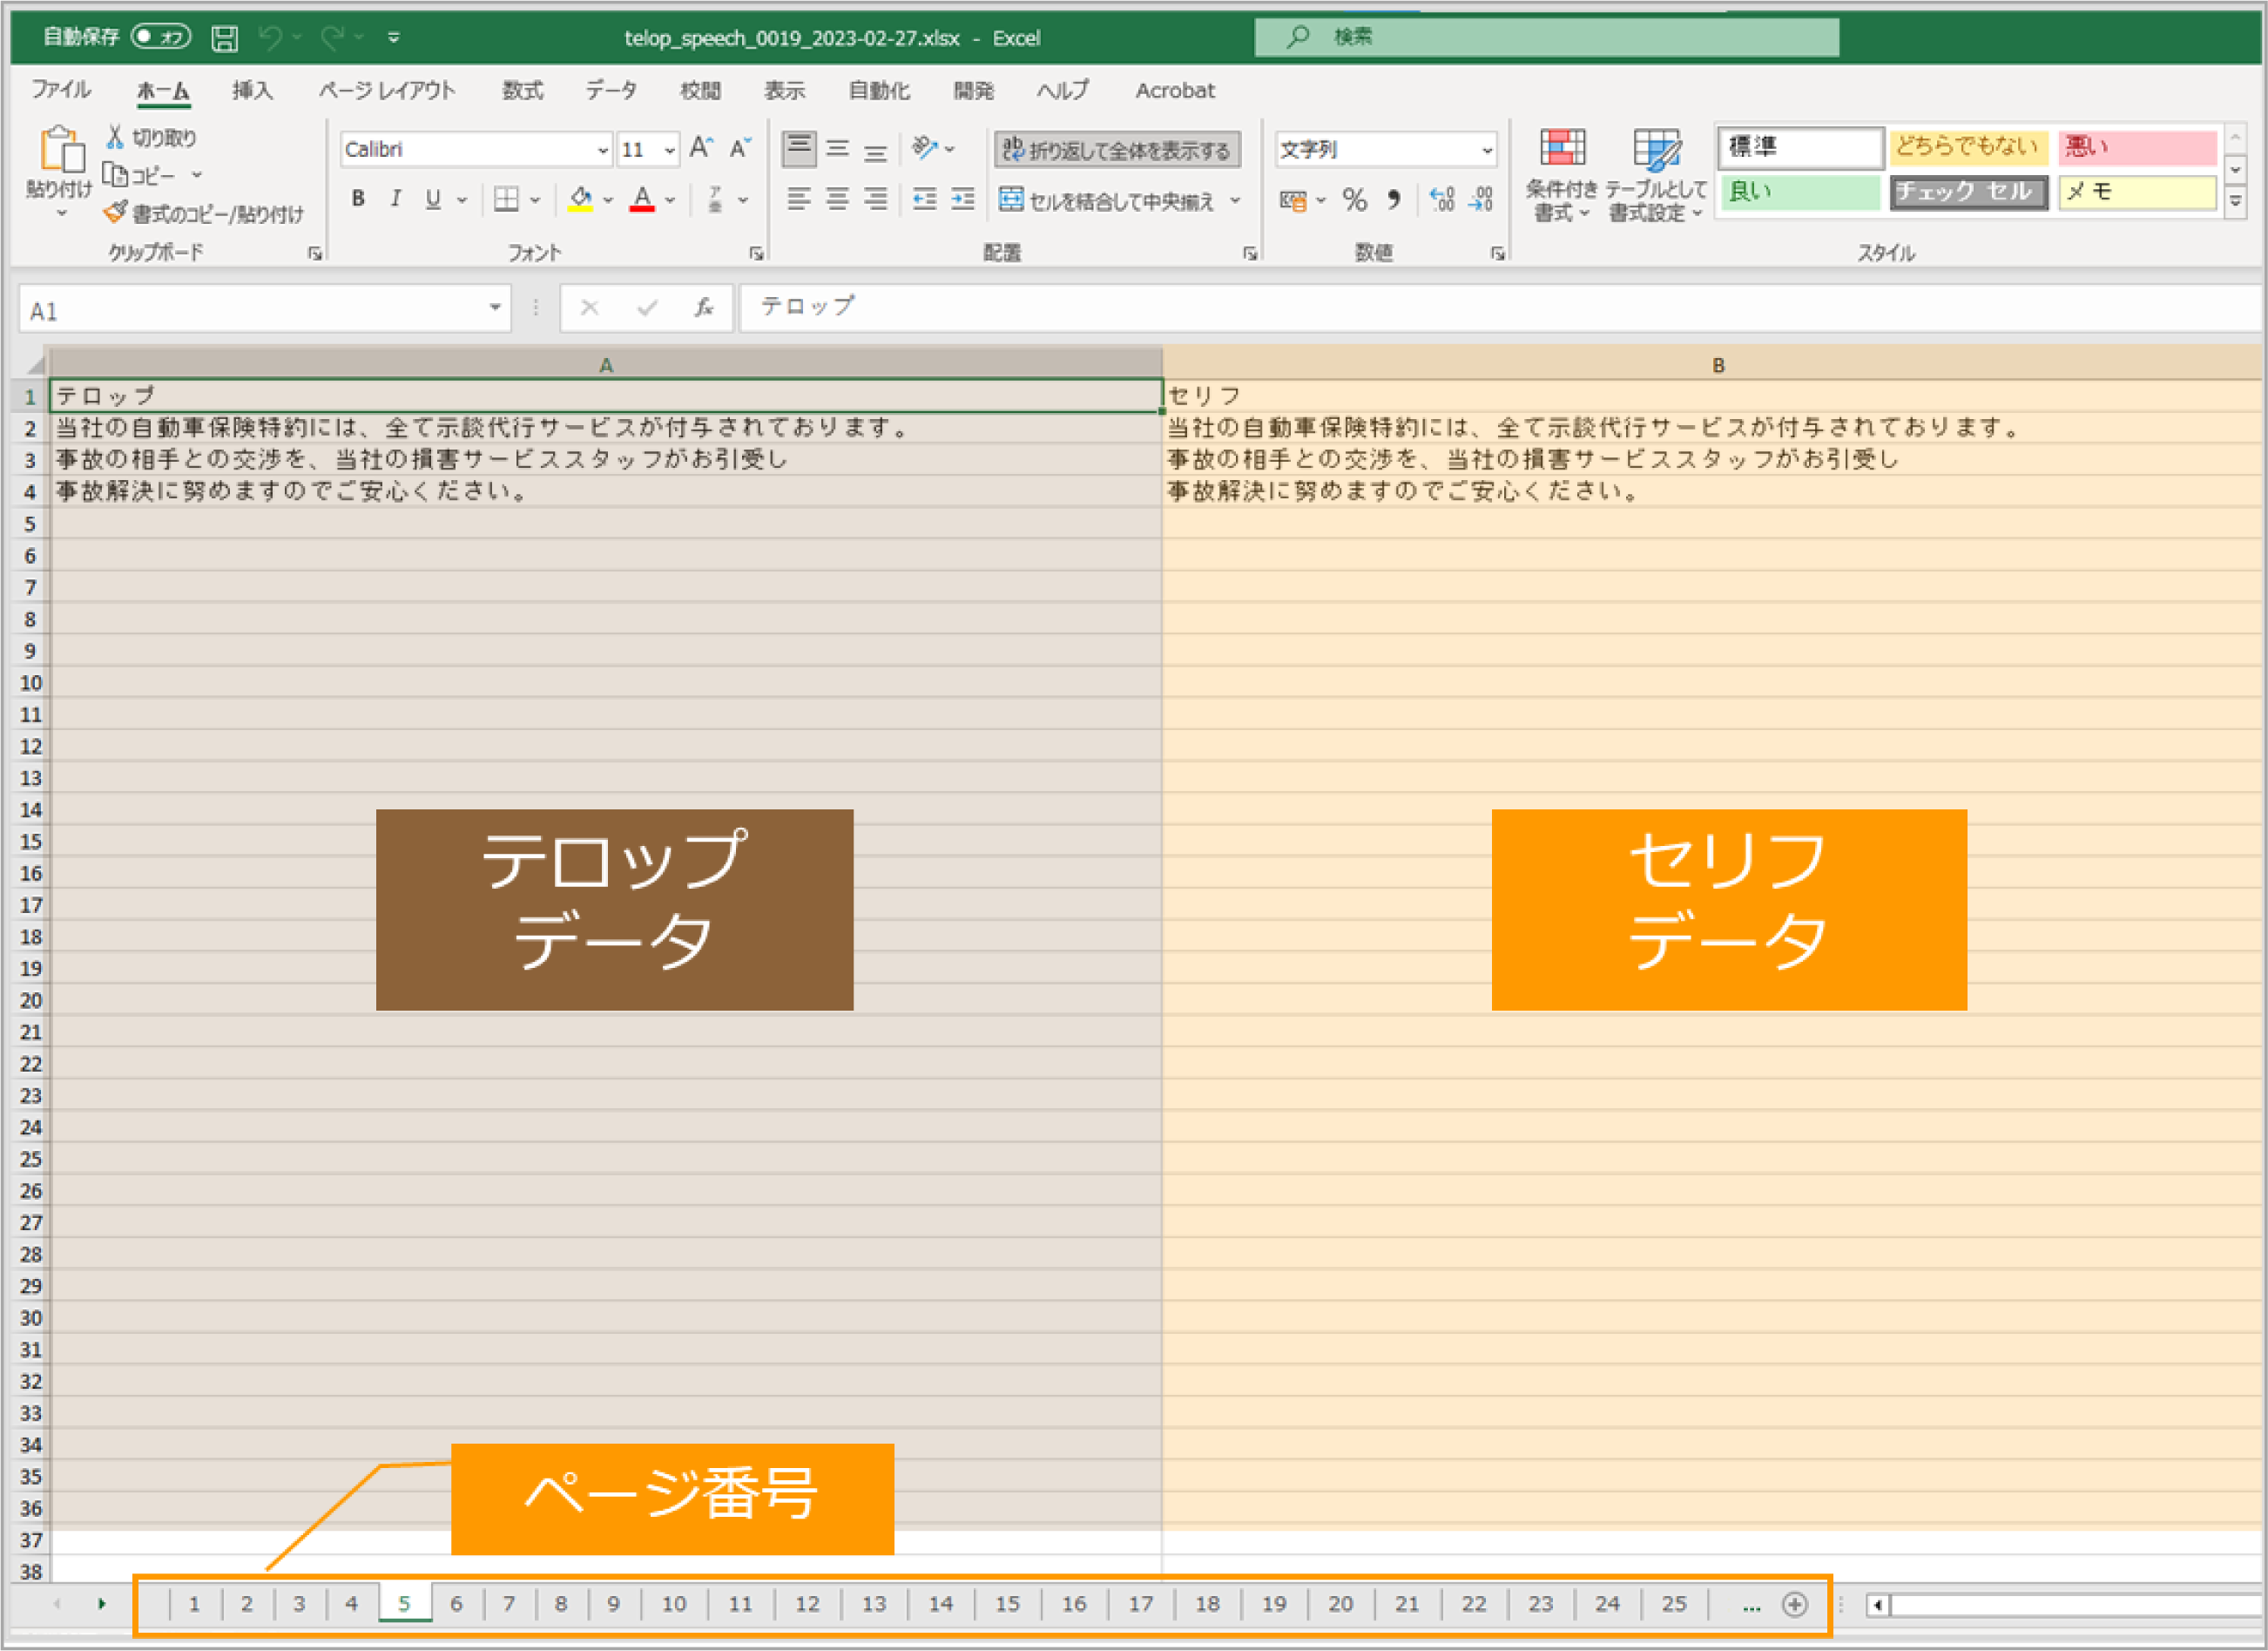This screenshot has width=2268, height=1651.
Task: Click the Redo arrow icon
Action: click(332, 38)
